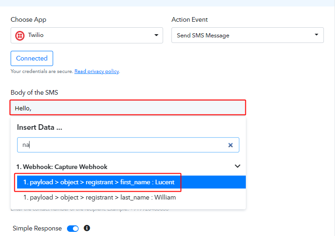Image resolution: width=335 pixels, height=236 pixels.
Task: Click the Choose App label
Action: click(28, 20)
